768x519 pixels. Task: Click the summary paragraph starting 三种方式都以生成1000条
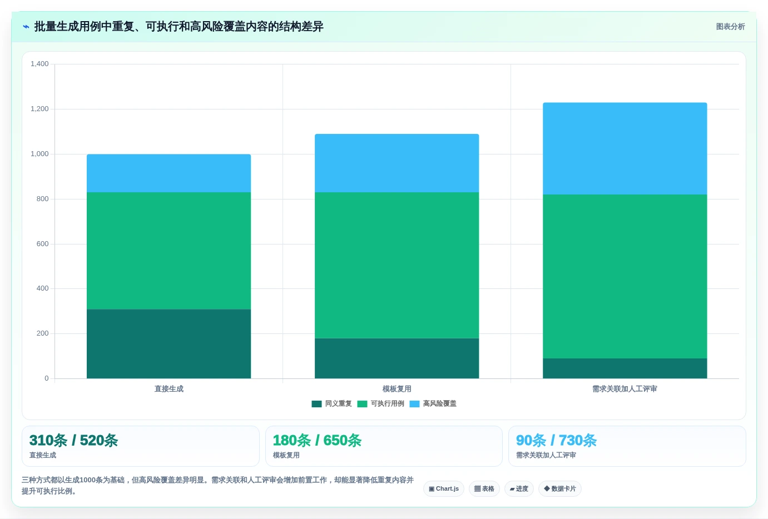tap(218, 486)
